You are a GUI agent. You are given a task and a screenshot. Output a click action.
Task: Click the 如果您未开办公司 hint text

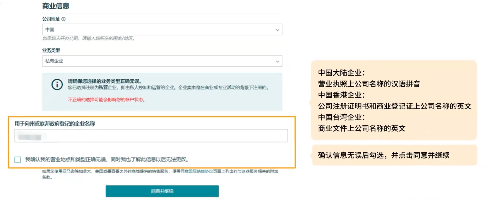[x=88, y=38]
